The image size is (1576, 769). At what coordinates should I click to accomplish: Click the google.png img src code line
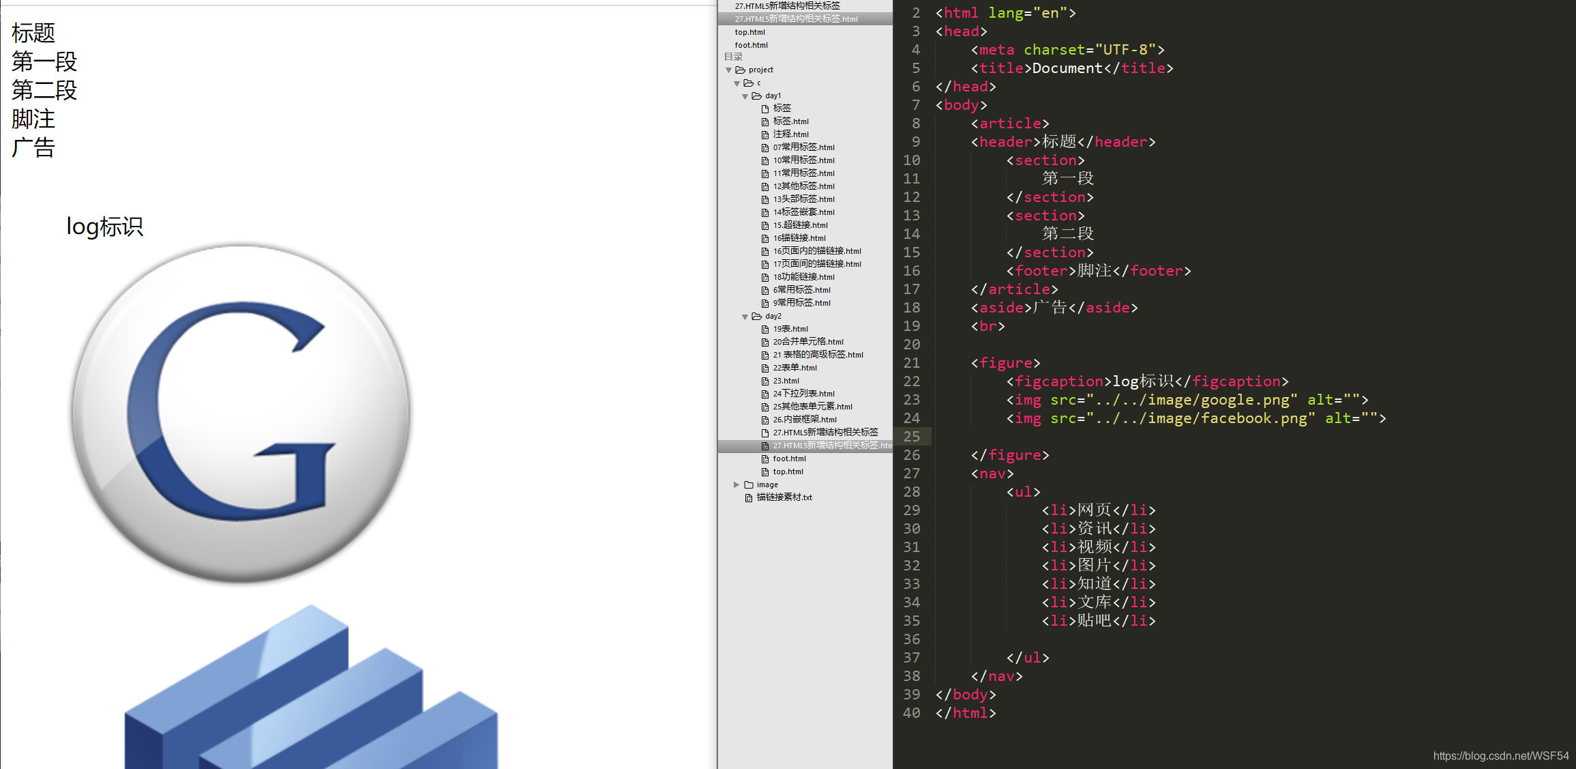click(1187, 400)
